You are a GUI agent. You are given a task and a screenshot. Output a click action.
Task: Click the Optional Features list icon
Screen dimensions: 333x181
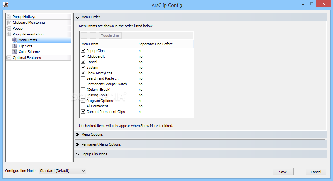coord(9,57)
